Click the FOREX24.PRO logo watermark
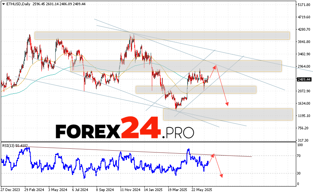Image resolution: width=313 pixels, height=194 pixels. (125, 131)
